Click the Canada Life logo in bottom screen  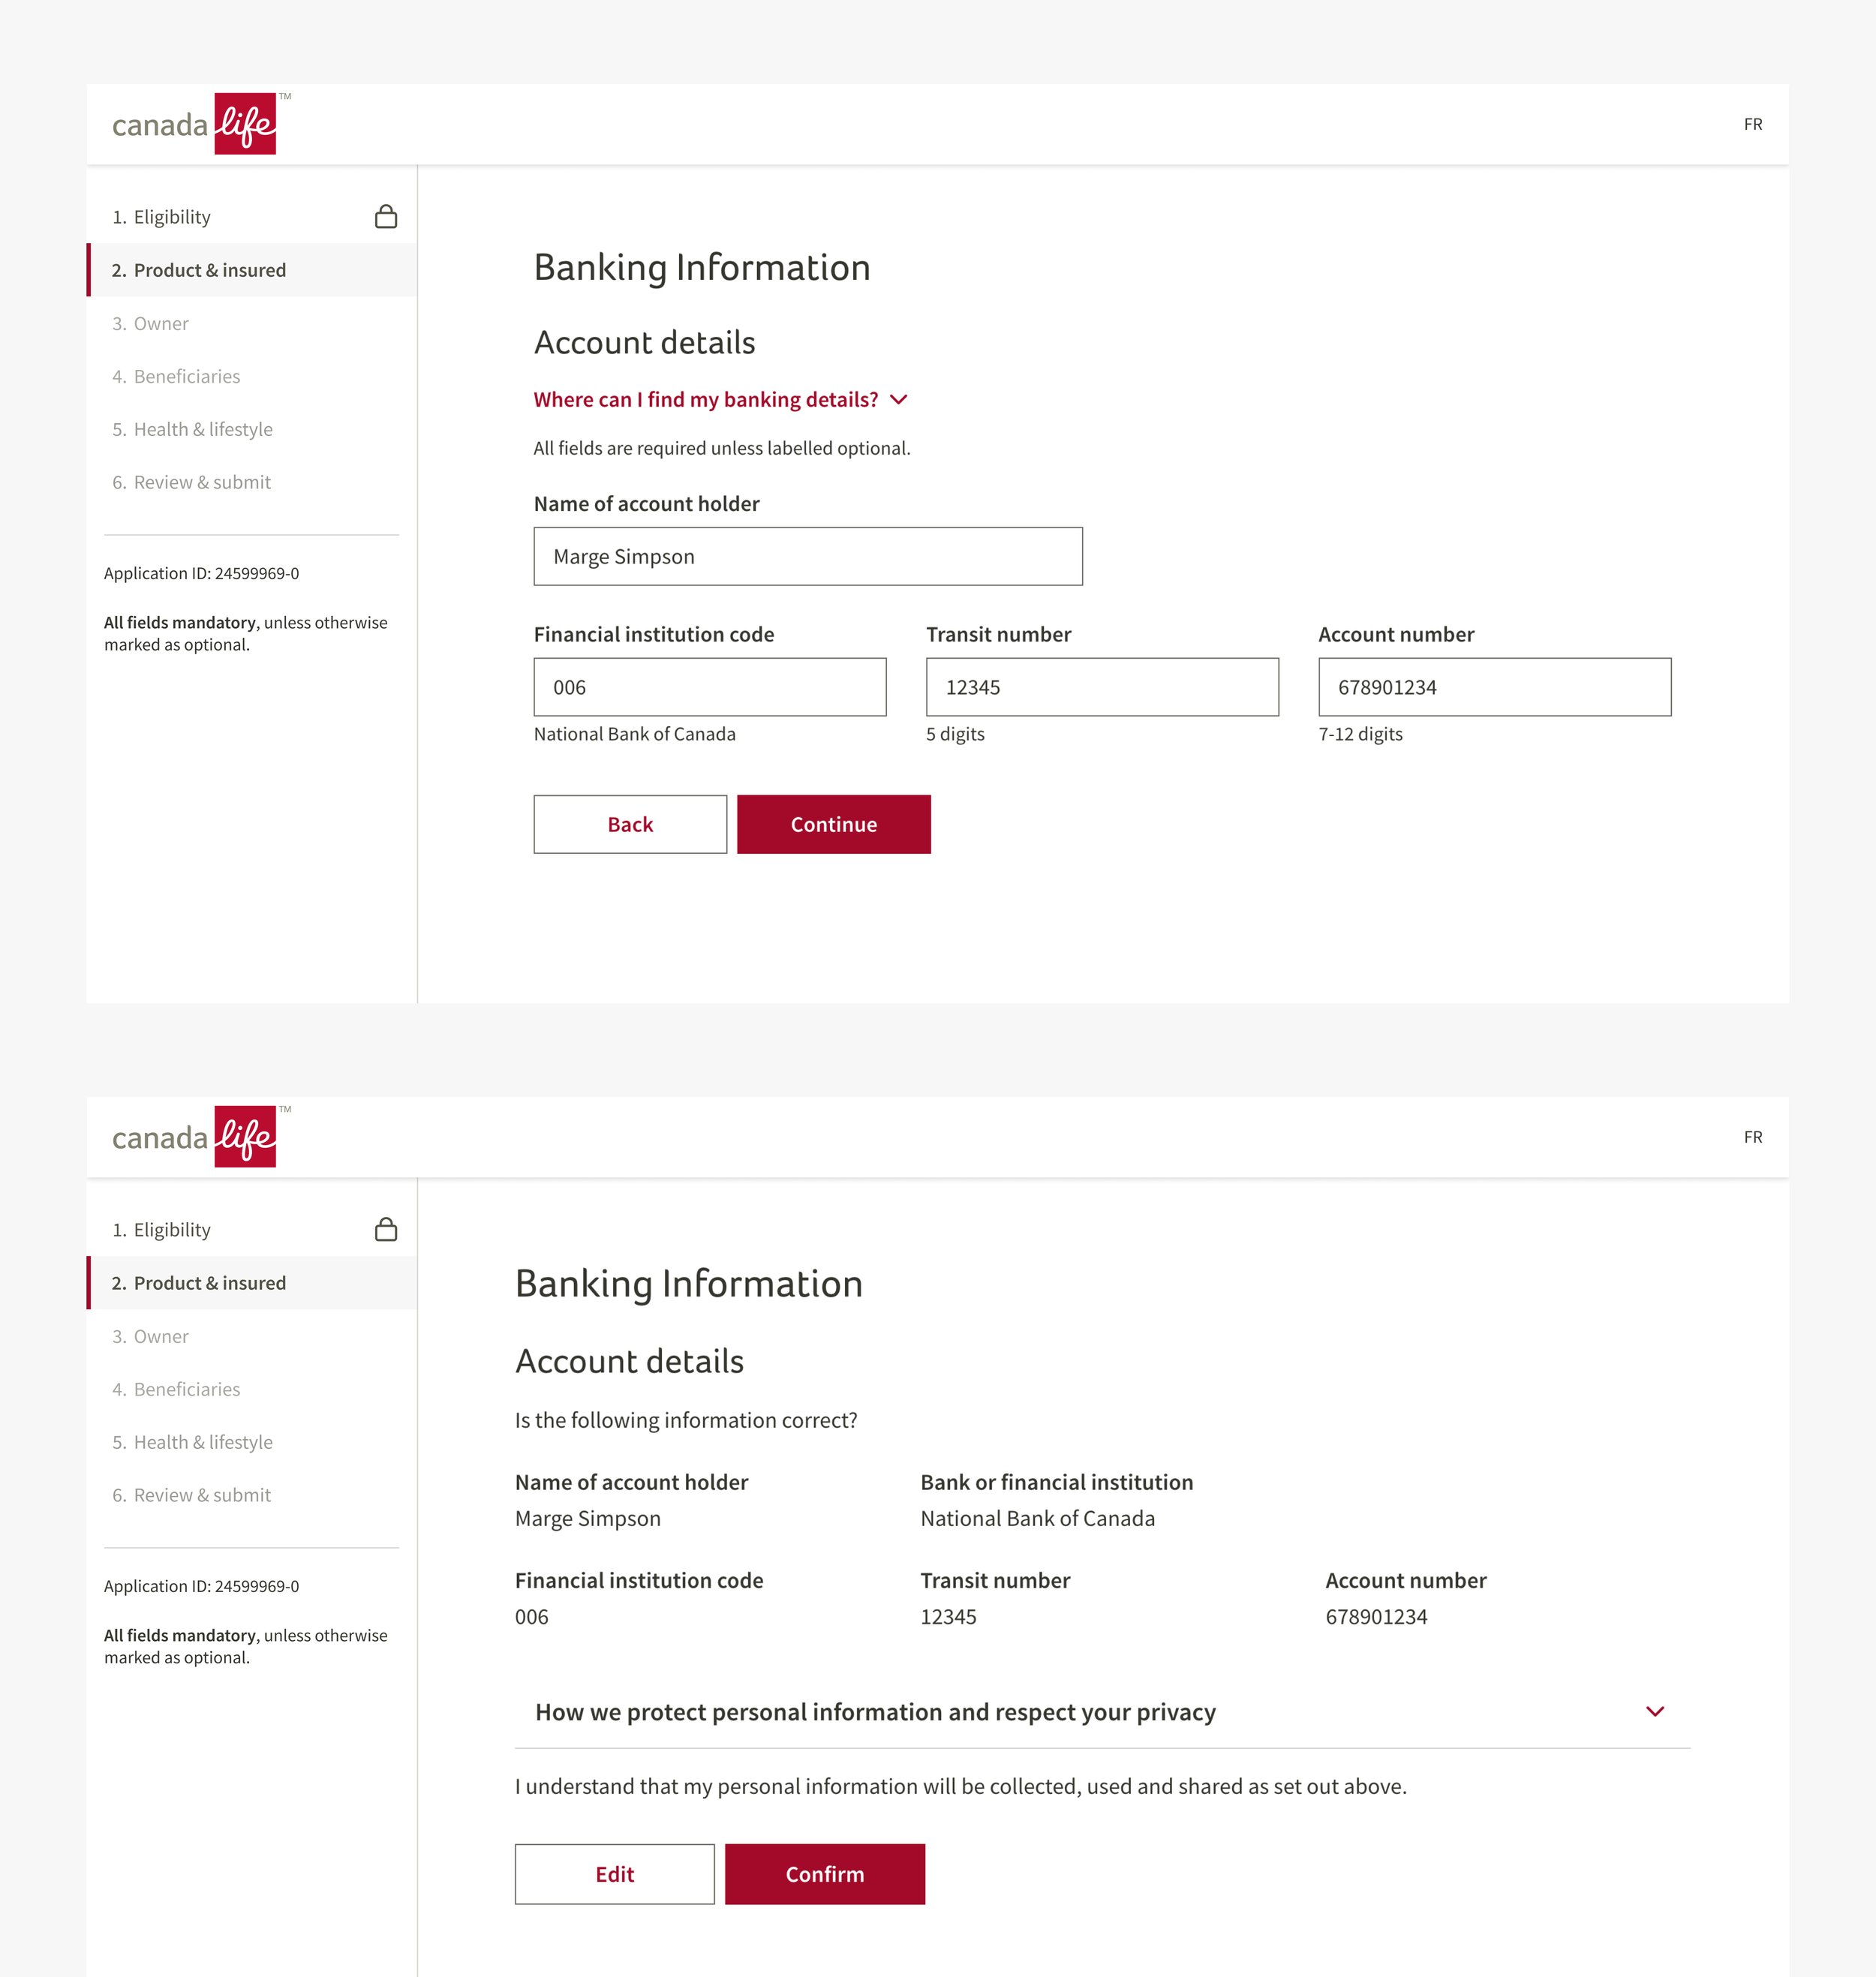[194, 1137]
